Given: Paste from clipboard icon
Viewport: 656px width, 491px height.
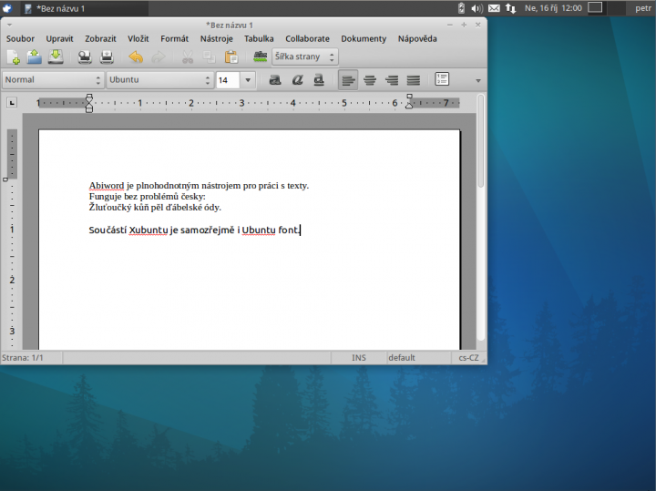Looking at the screenshot, I should 231,56.
